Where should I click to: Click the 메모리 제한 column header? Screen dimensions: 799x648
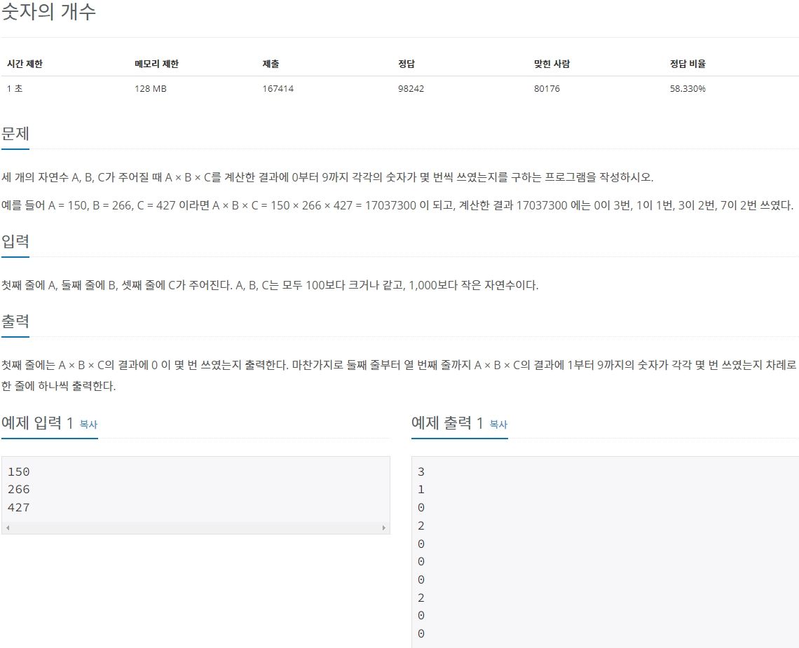pyautogui.click(x=156, y=64)
